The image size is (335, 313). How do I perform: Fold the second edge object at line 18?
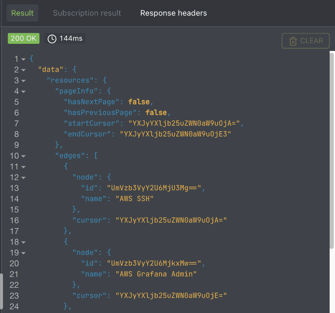click(24, 242)
